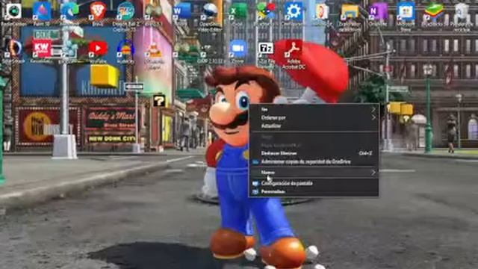Select the dark eclipse icon left of KW
This screenshot has height=269, width=478.
13,51
